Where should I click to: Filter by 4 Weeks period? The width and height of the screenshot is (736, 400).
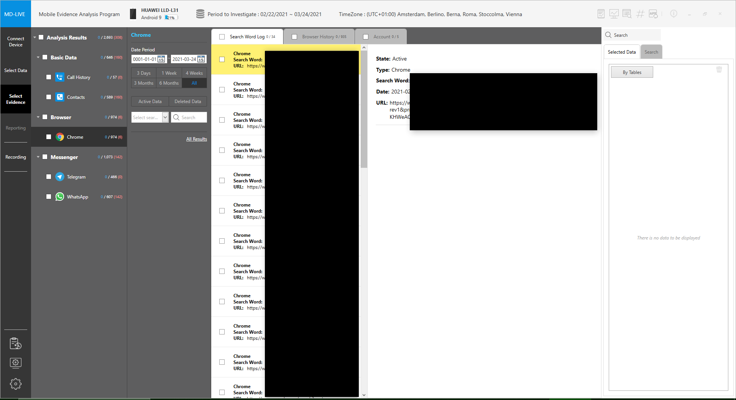point(194,73)
